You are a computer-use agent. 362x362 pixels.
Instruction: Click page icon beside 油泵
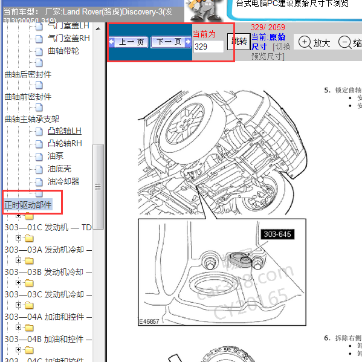[x=39, y=157]
